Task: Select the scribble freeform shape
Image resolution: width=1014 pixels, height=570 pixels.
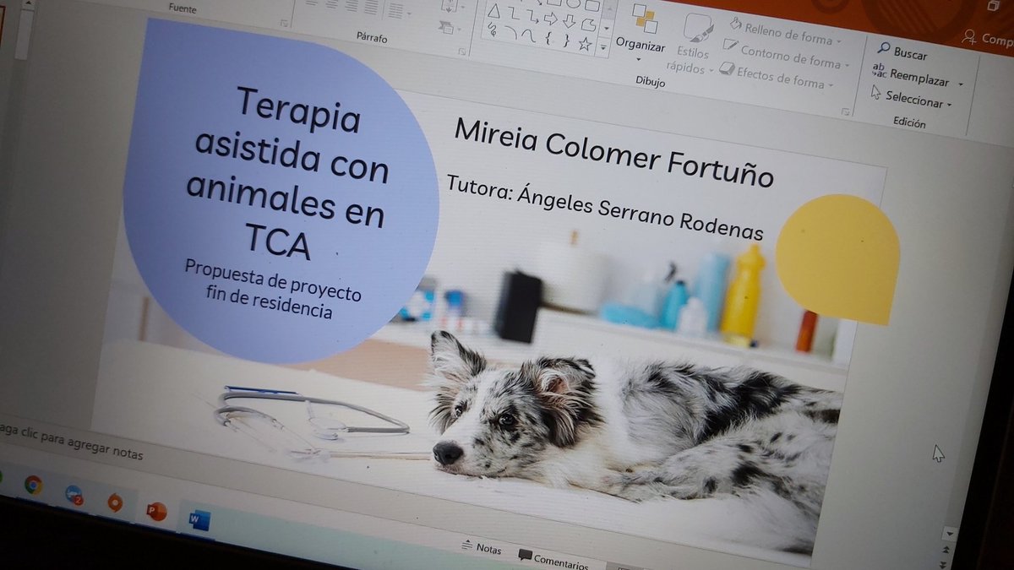Action: pyautogui.click(x=492, y=30)
